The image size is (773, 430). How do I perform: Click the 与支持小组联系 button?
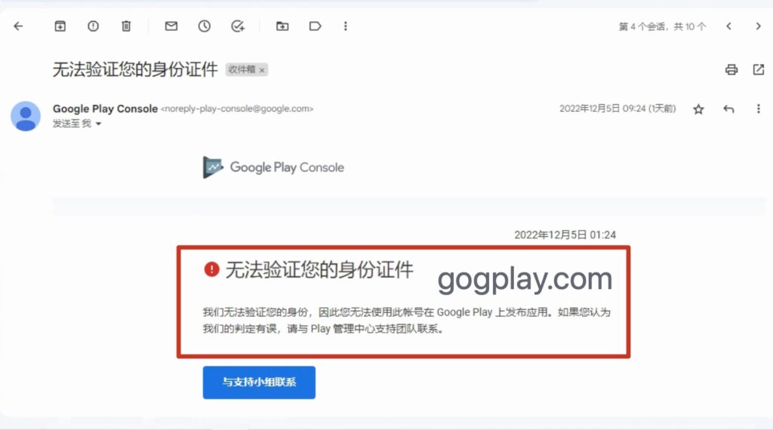coord(259,382)
